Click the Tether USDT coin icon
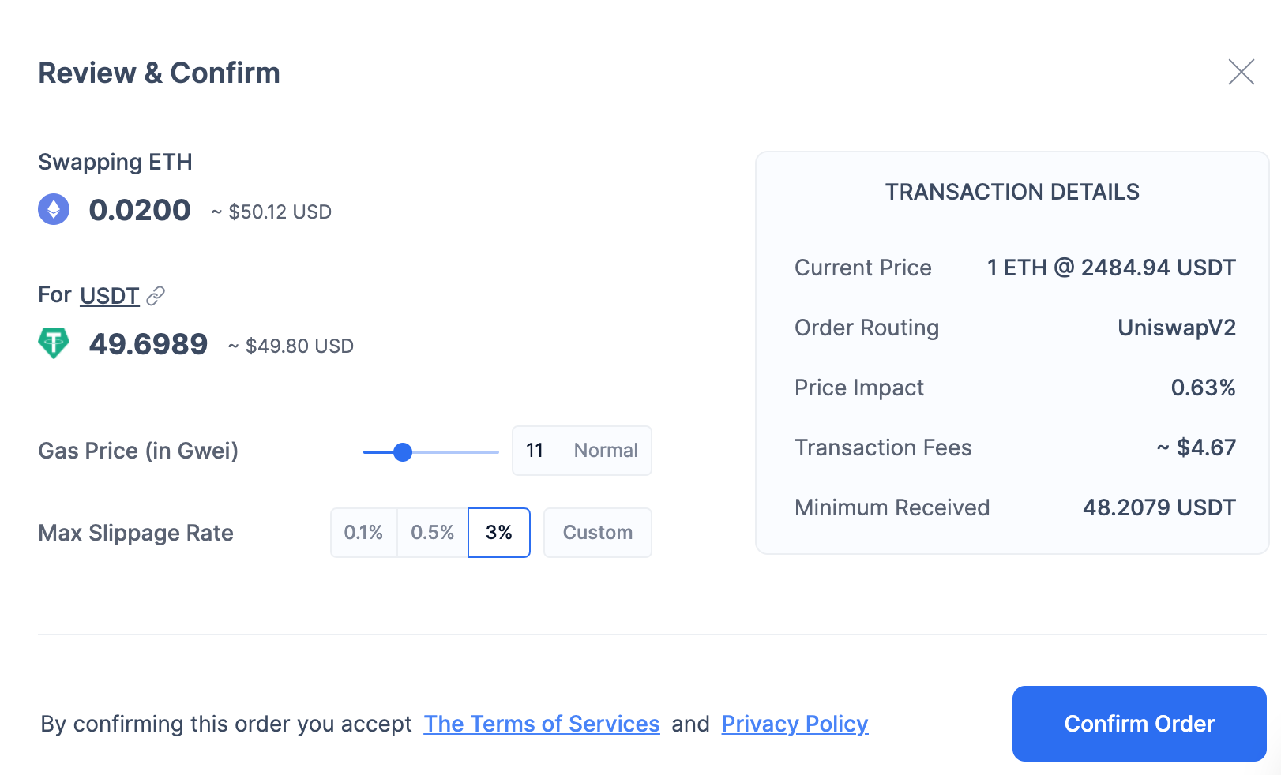The image size is (1281, 775). coord(54,343)
